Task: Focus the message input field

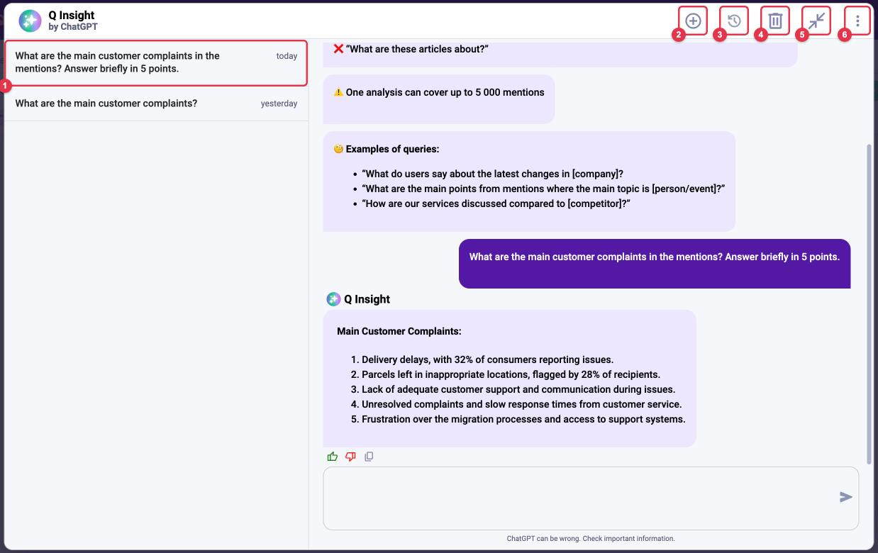Action: pyautogui.click(x=591, y=498)
